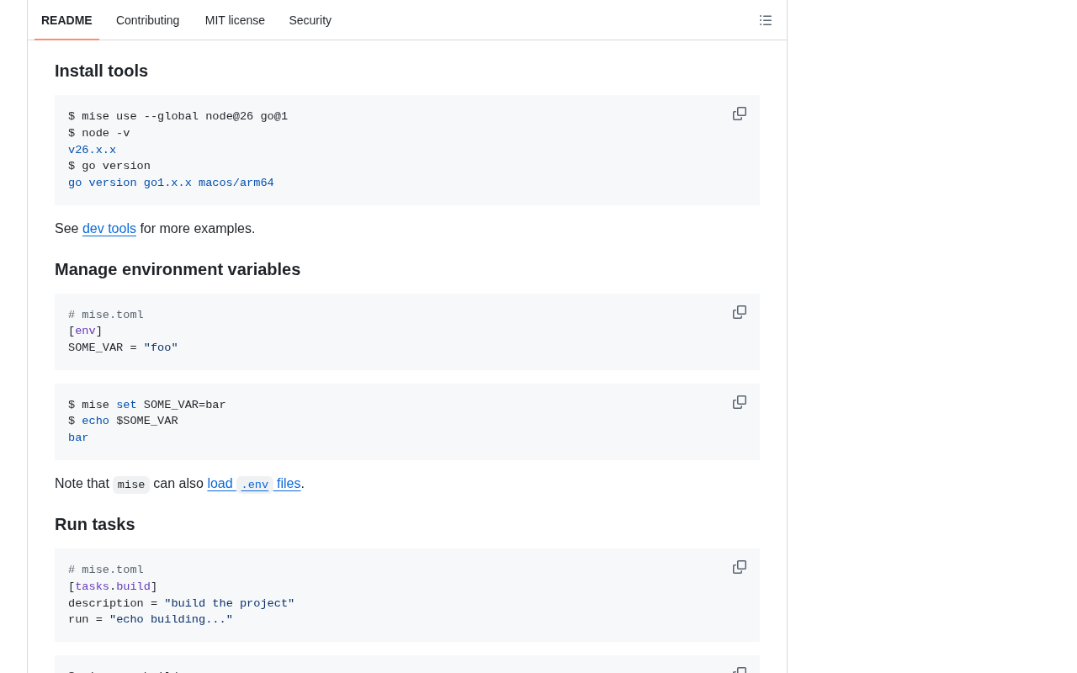Click the "$ go version" command line
The height and width of the screenshot is (673, 1077).
(109, 167)
